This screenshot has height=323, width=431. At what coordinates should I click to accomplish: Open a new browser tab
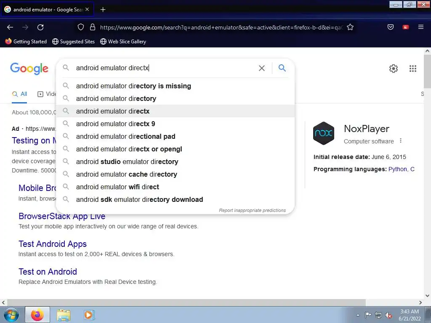click(103, 10)
